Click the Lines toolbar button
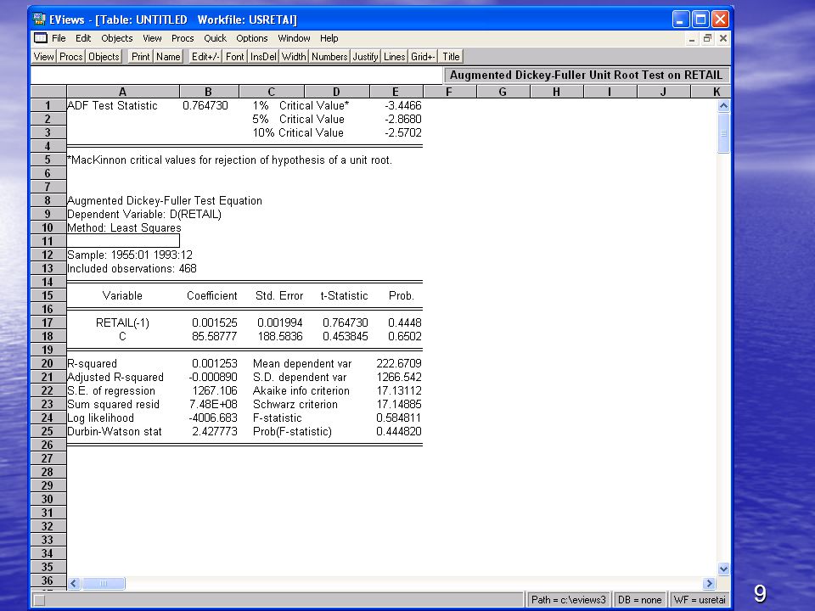Viewport: 815px width, 611px height. click(x=395, y=57)
